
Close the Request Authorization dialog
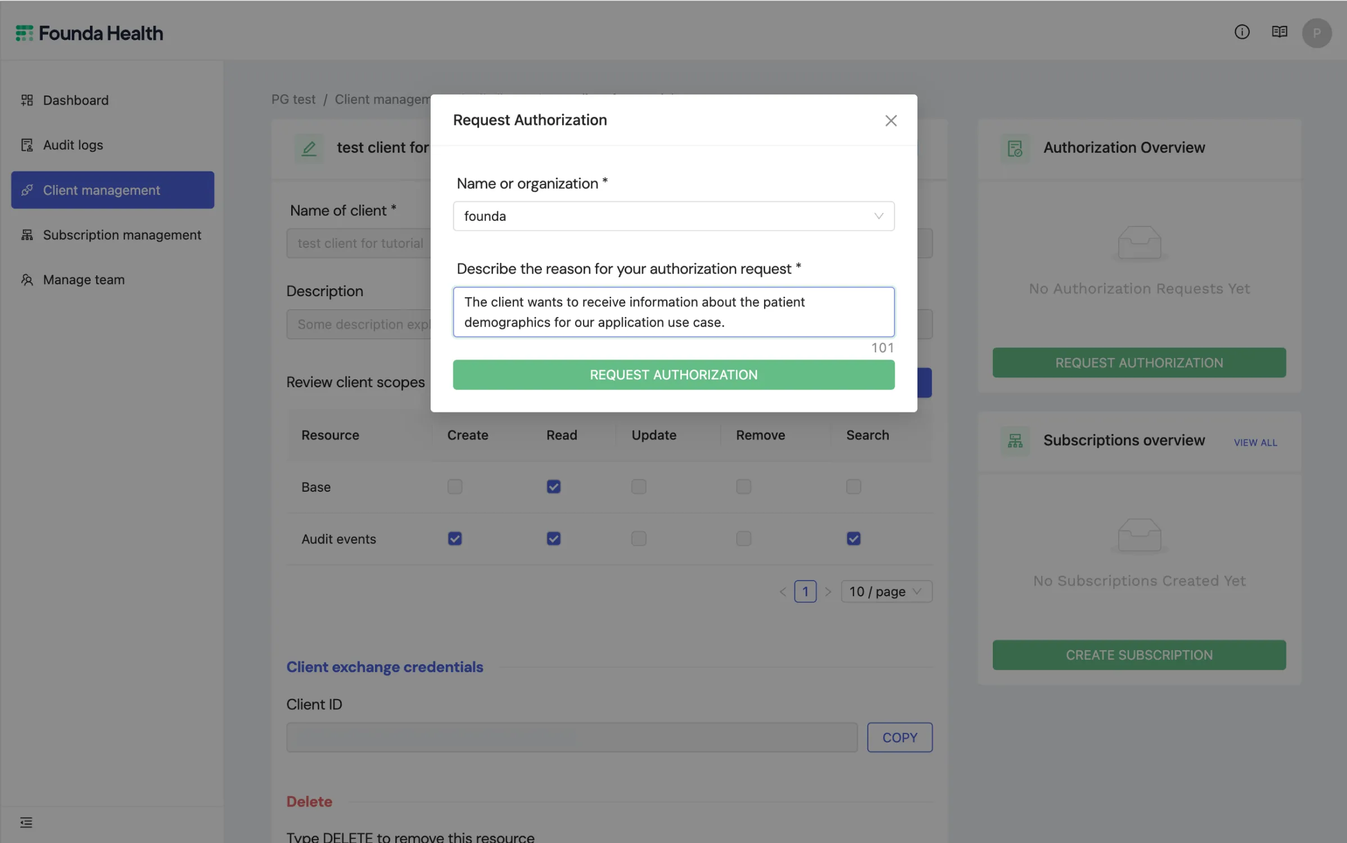pos(891,120)
